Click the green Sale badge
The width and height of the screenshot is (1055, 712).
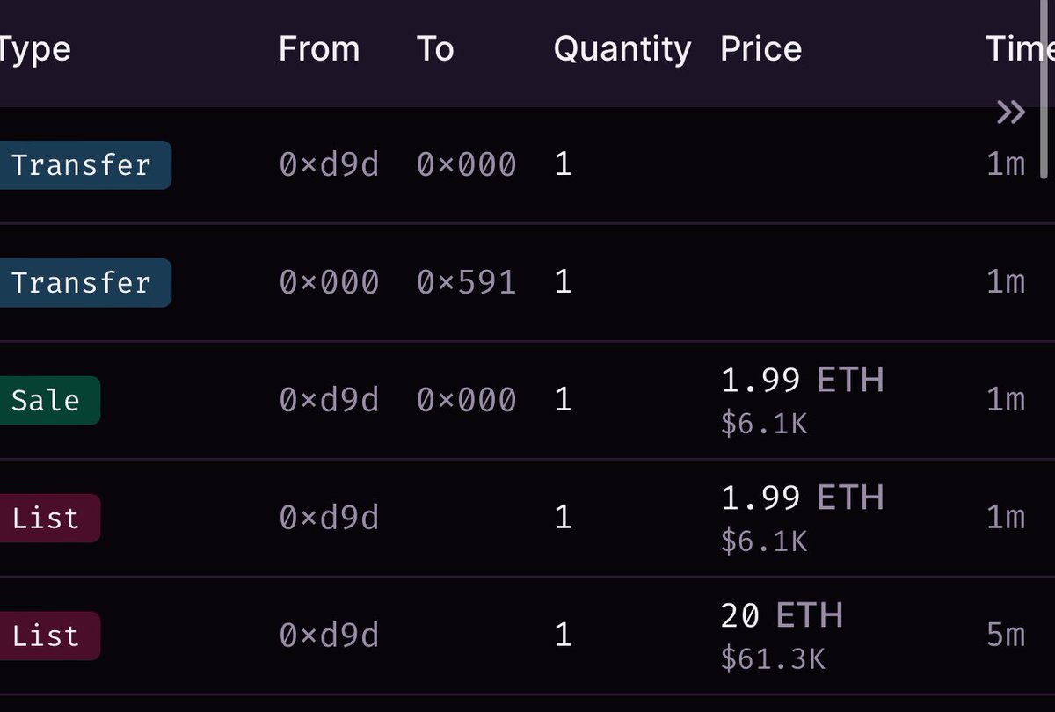[48, 401]
